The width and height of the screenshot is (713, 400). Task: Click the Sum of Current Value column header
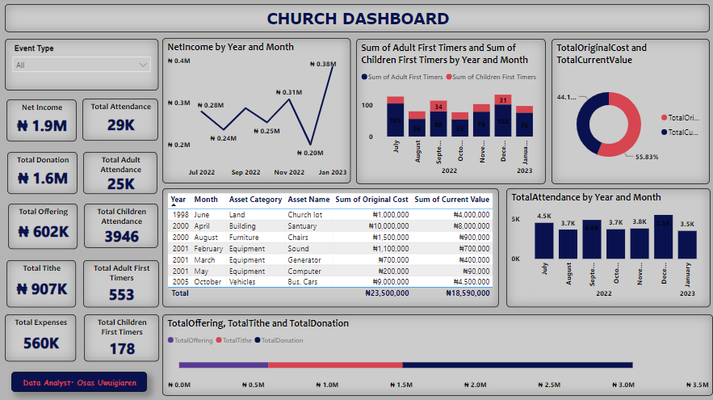click(451, 200)
